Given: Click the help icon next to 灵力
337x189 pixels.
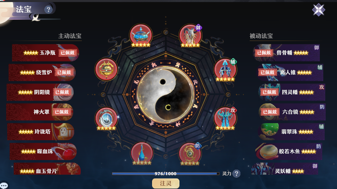Looking at the screenshot, I should pos(236,173).
